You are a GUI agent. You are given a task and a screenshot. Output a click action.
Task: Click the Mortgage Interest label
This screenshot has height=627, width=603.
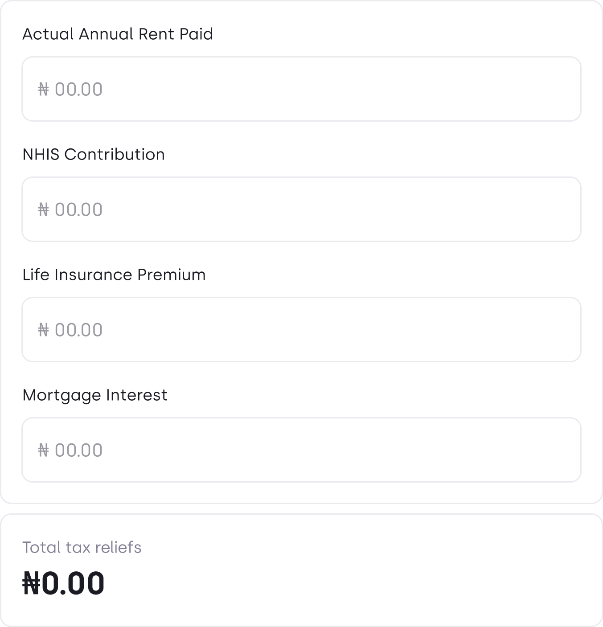click(95, 395)
